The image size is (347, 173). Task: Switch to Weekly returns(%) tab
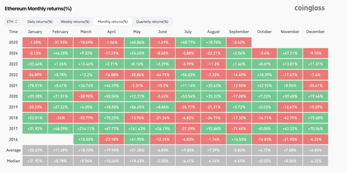point(75,21)
